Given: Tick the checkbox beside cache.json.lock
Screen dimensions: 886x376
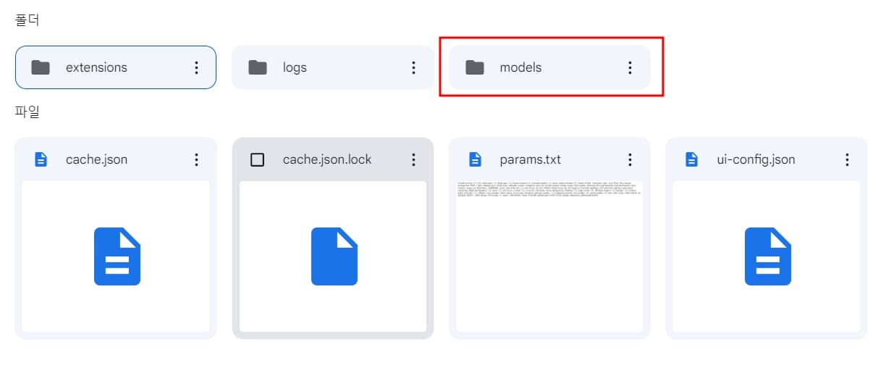Looking at the screenshot, I should click(257, 159).
